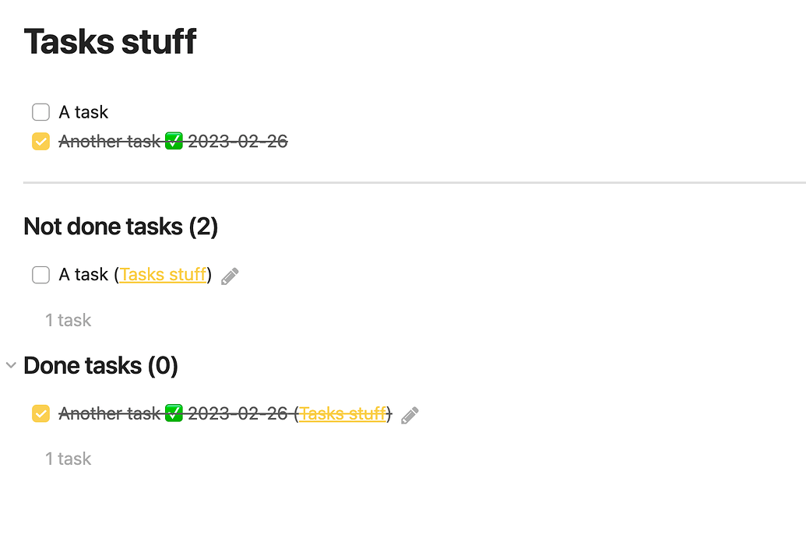Image resolution: width=806 pixels, height=559 pixels.
Task: Edit the 'A task' query result with pencil icon
Action: tap(230, 276)
